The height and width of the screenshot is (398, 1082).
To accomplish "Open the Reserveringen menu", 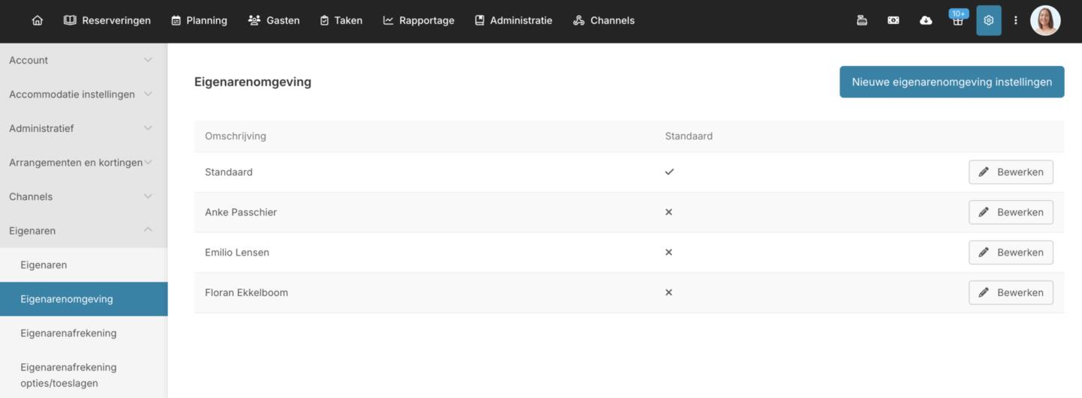I will [x=107, y=20].
